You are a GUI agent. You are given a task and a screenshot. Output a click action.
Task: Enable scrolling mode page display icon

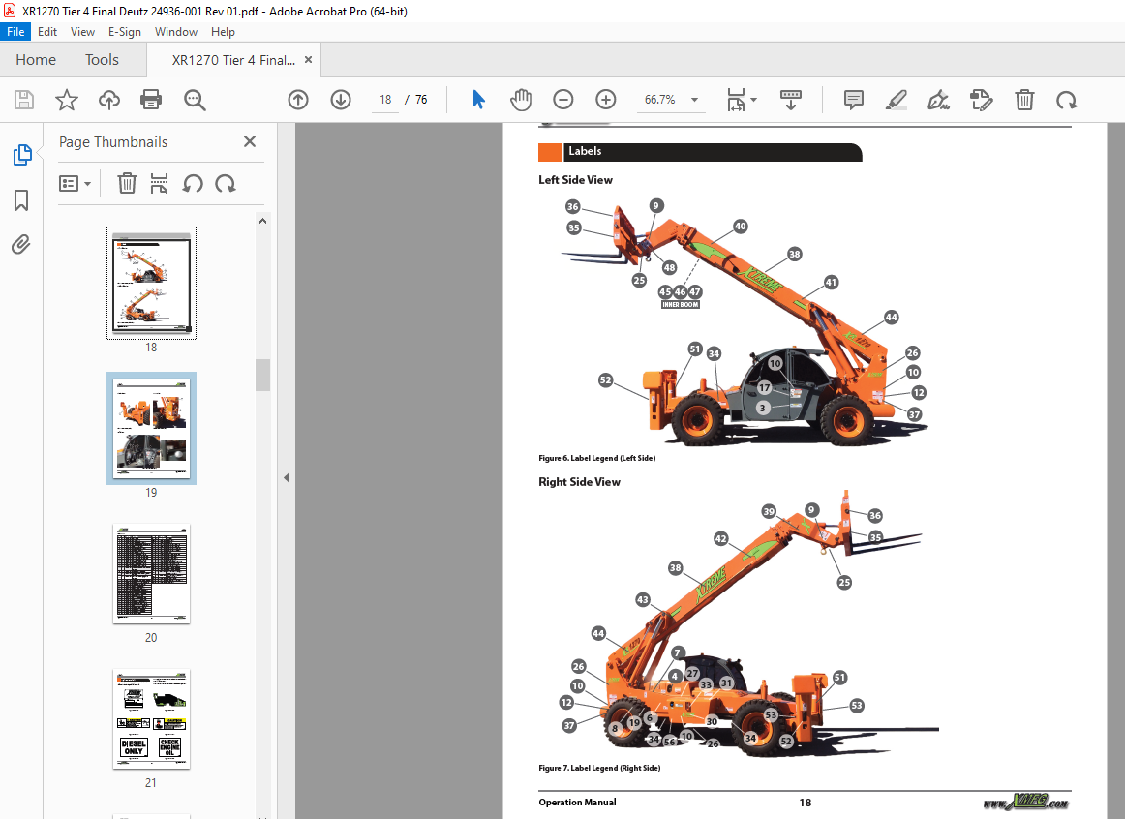[x=791, y=100]
